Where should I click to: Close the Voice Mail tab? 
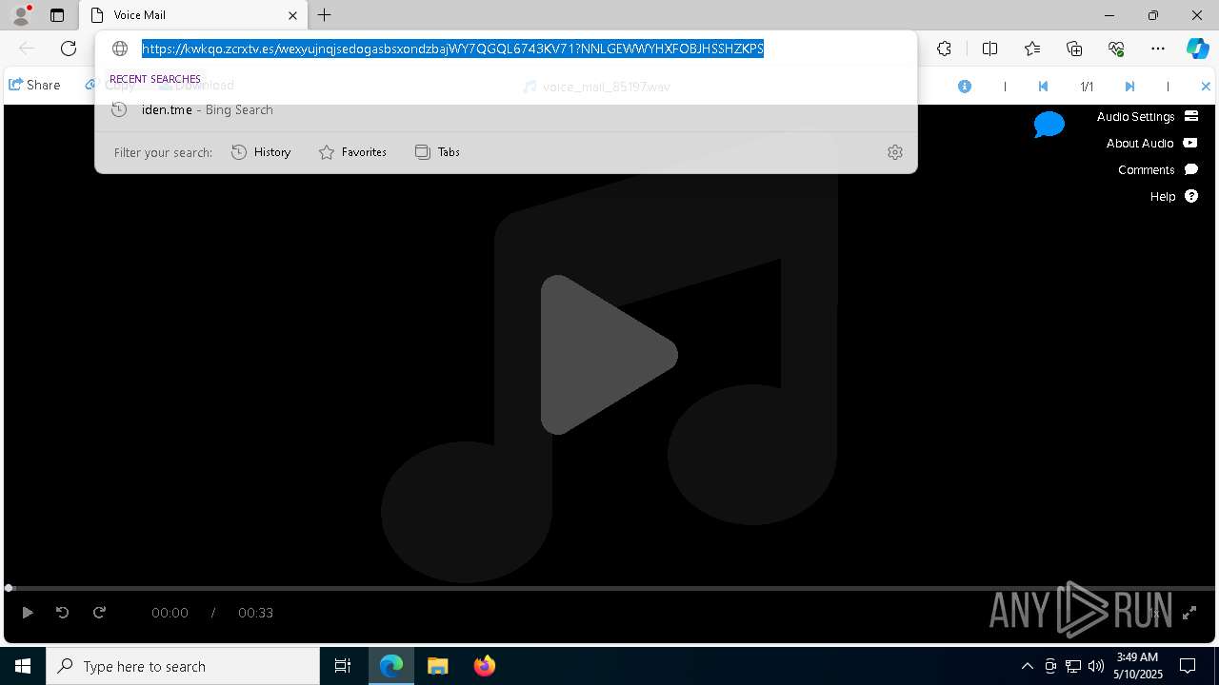pos(292,15)
